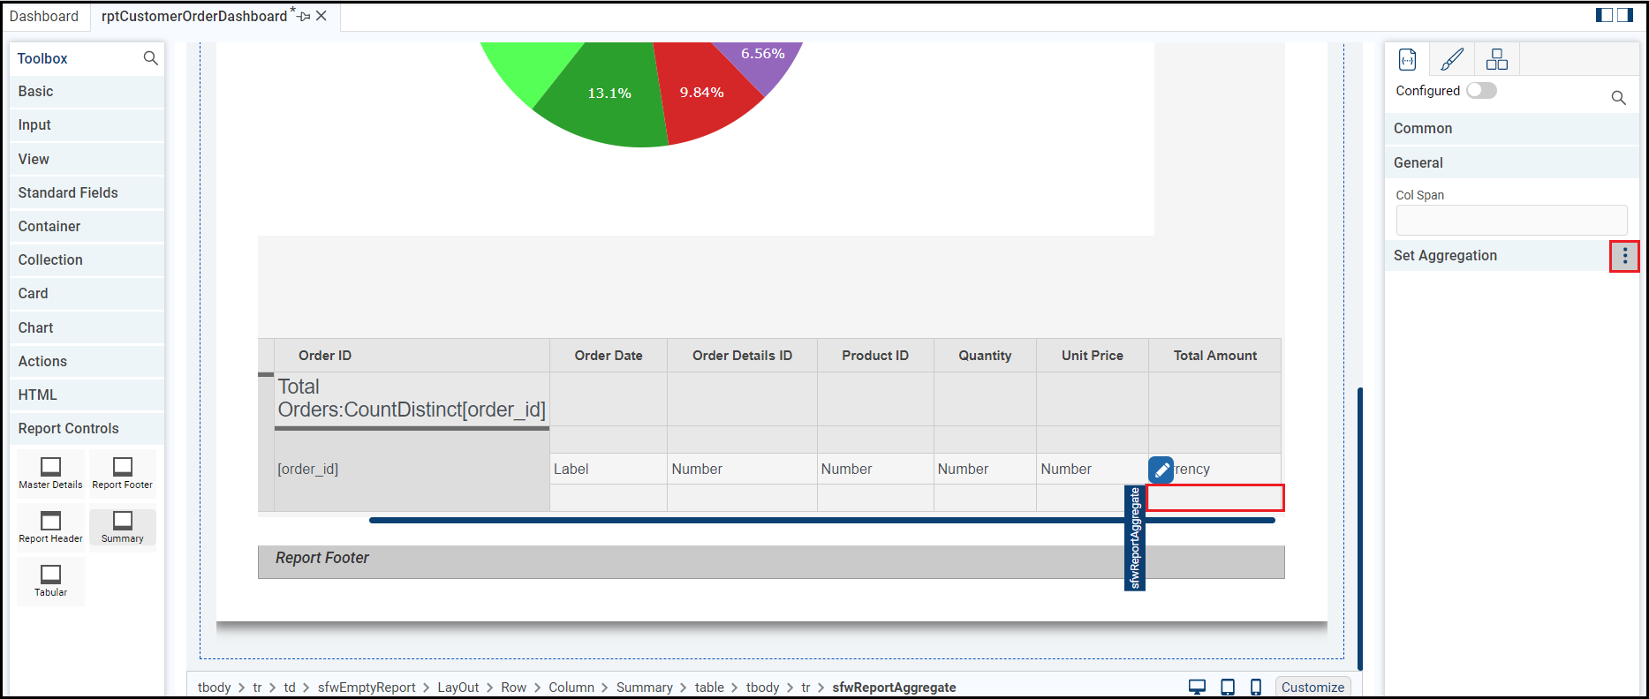The width and height of the screenshot is (1649, 699).
Task: Expand the Input toolbox section
Action: point(87,125)
